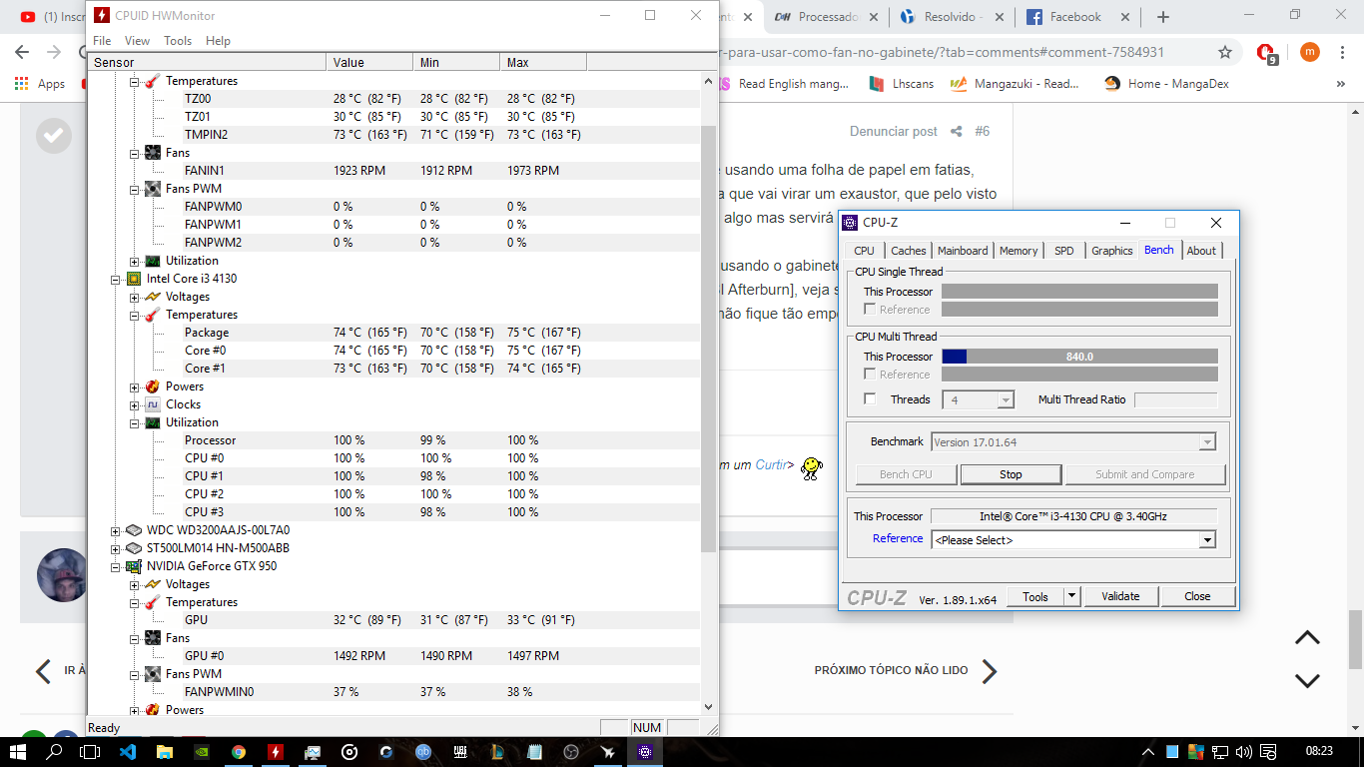Click the voltage icon under NVIDIA GeForce GTX 950

[x=152, y=584]
